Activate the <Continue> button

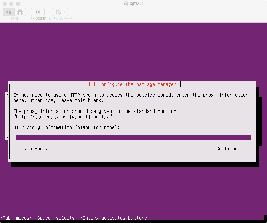pos(227,149)
